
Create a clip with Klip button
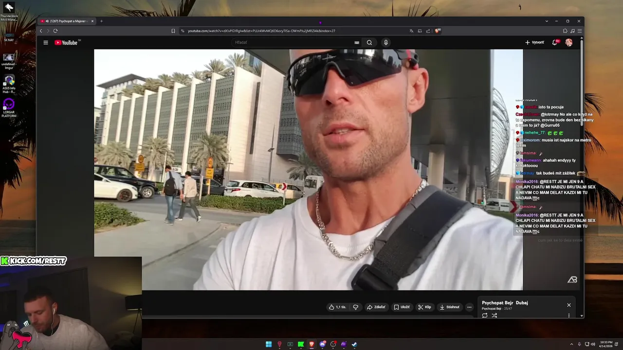point(424,307)
